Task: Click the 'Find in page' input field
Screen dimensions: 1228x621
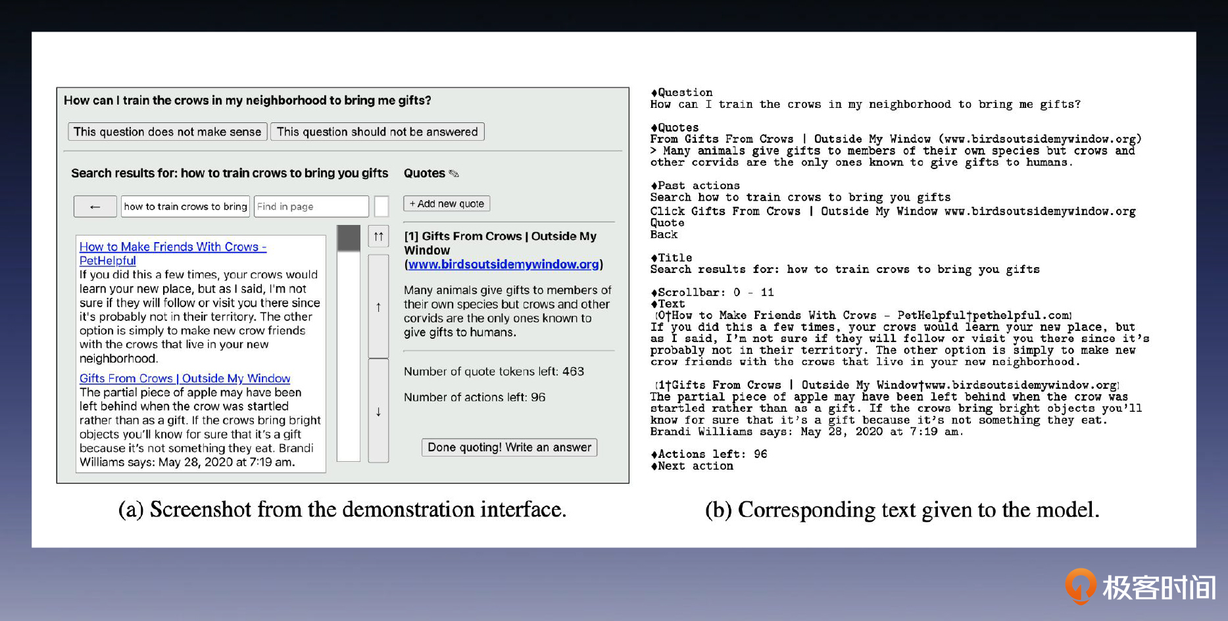Action: point(310,207)
